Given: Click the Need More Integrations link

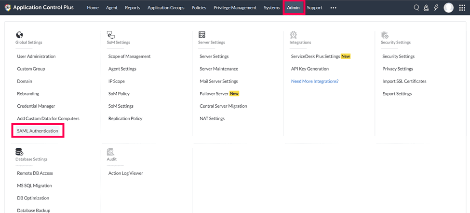Looking at the screenshot, I should 315,81.
